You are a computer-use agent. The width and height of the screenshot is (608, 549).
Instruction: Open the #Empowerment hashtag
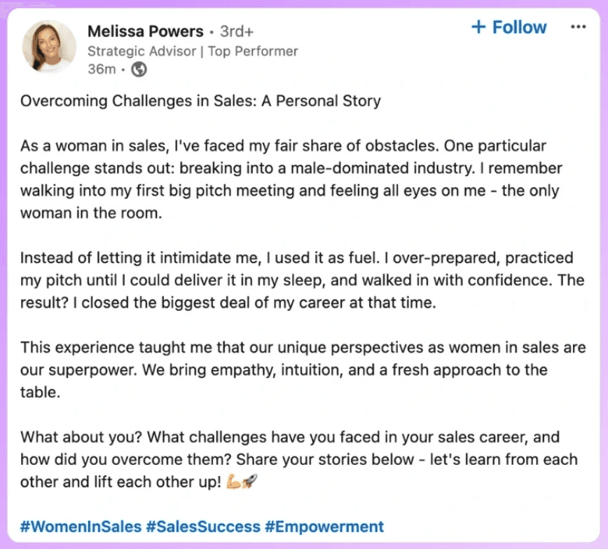coord(324,527)
